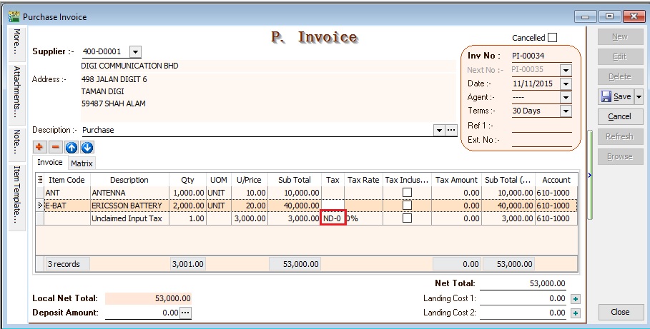Click the Ref 1 input field

(x=541, y=126)
